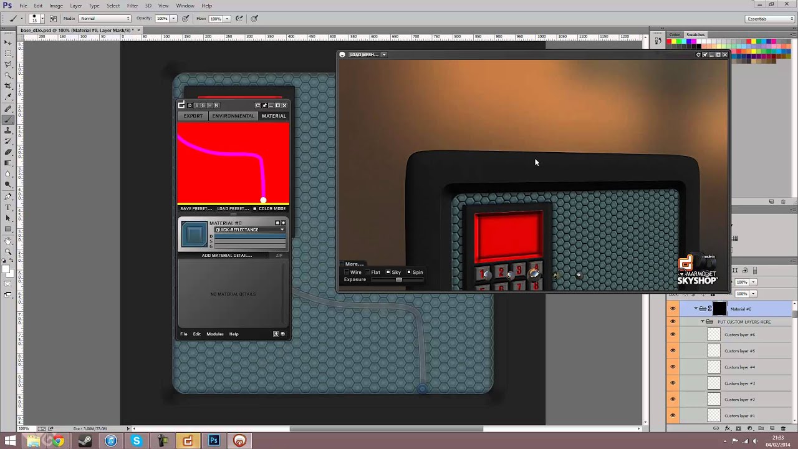Open Windows Start button
This screenshot has width=798, height=449.
click(x=10, y=441)
